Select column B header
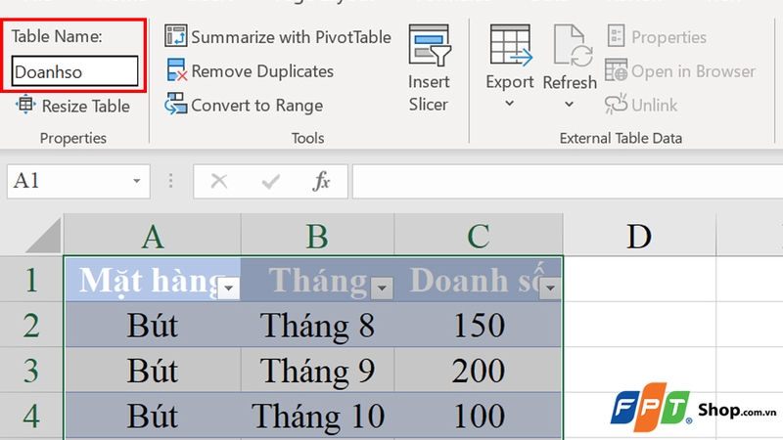783x440 pixels. click(x=317, y=236)
